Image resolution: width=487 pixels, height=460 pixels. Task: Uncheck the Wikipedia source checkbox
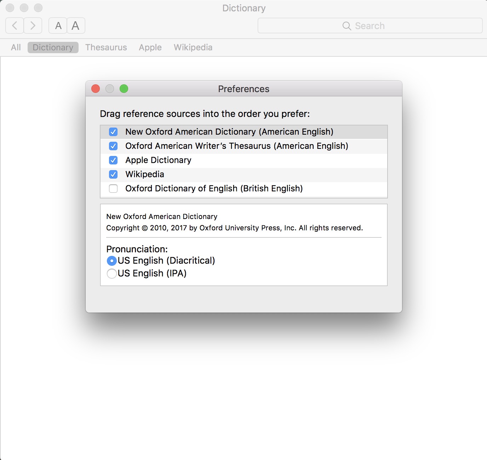tap(113, 174)
